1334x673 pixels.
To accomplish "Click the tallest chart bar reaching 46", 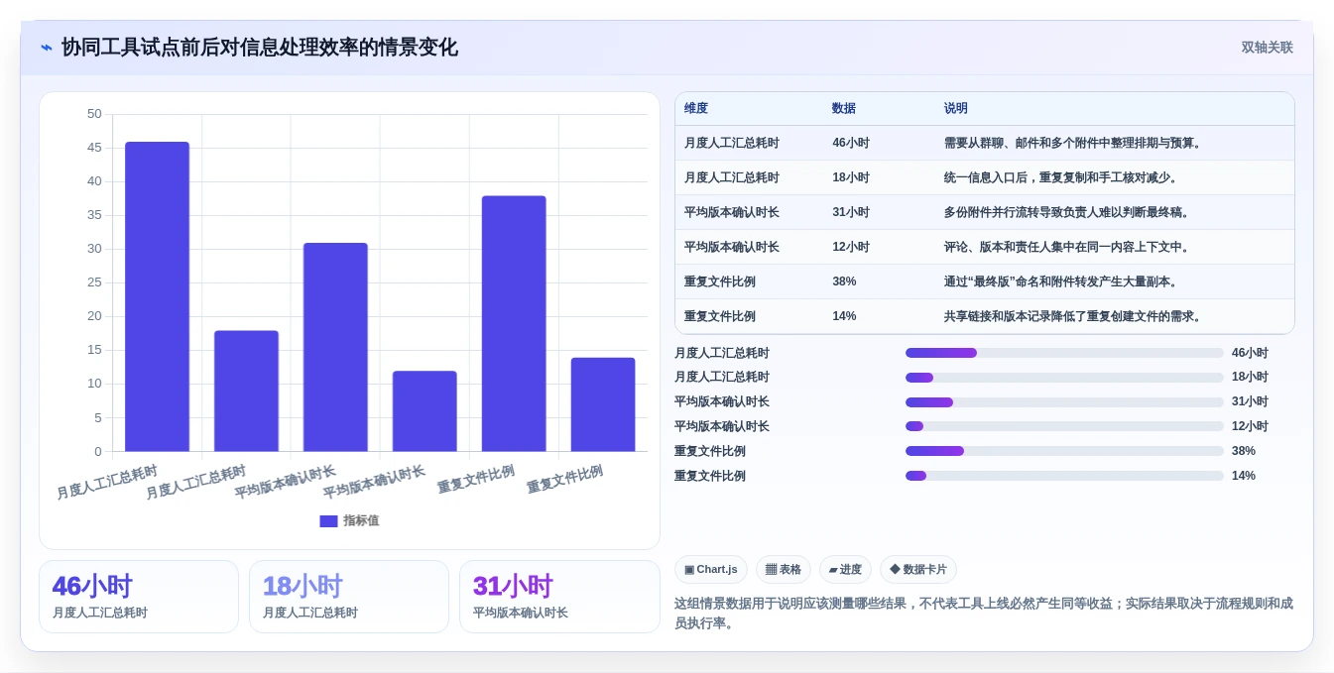I will pyautogui.click(x=157, y=296).
